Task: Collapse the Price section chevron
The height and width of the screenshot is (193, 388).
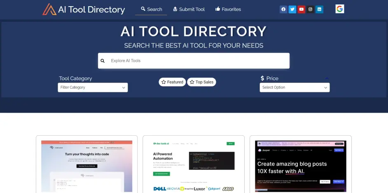Action: (x=327, y=78)
